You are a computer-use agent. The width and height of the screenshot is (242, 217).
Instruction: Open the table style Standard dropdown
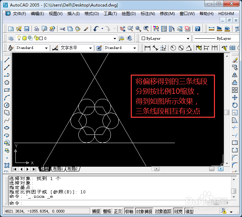click(x=135, y=48)
